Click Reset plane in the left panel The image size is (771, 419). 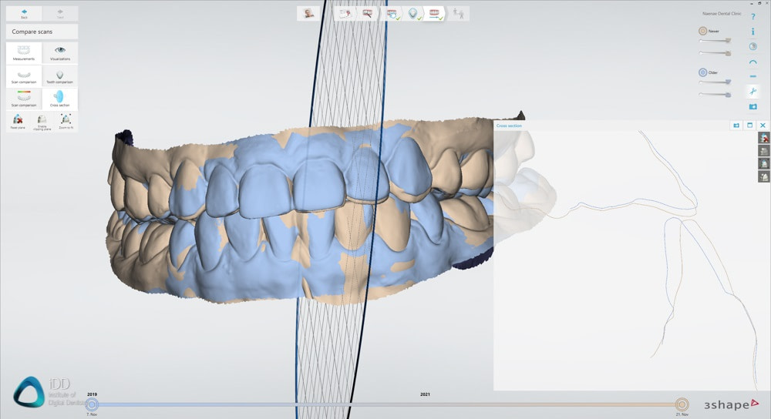(x=18, y=122)
